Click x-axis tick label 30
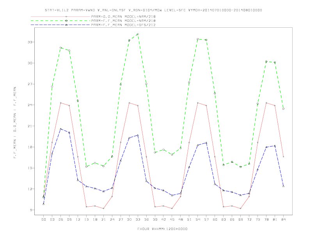309x239 pixels. coord(129,219)
